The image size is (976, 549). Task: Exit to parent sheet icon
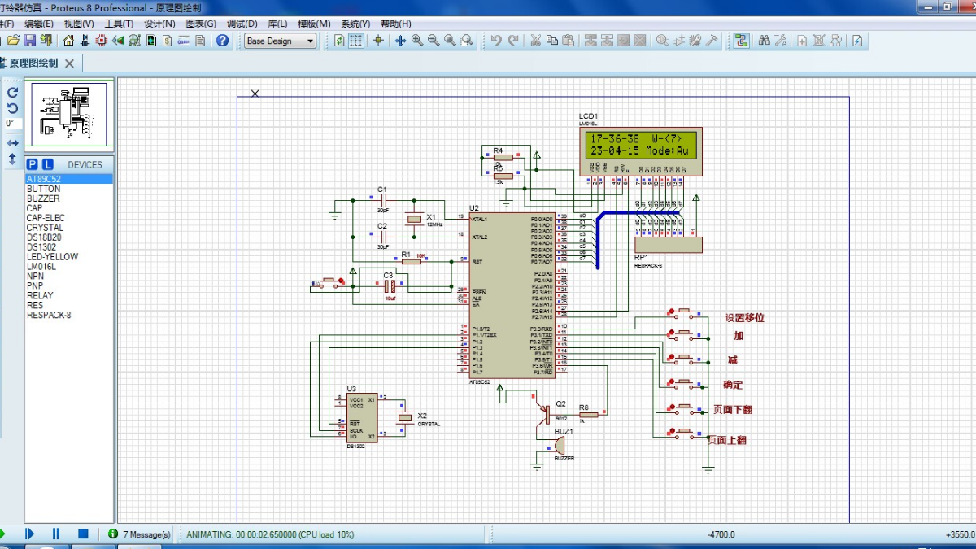(835, 41)
